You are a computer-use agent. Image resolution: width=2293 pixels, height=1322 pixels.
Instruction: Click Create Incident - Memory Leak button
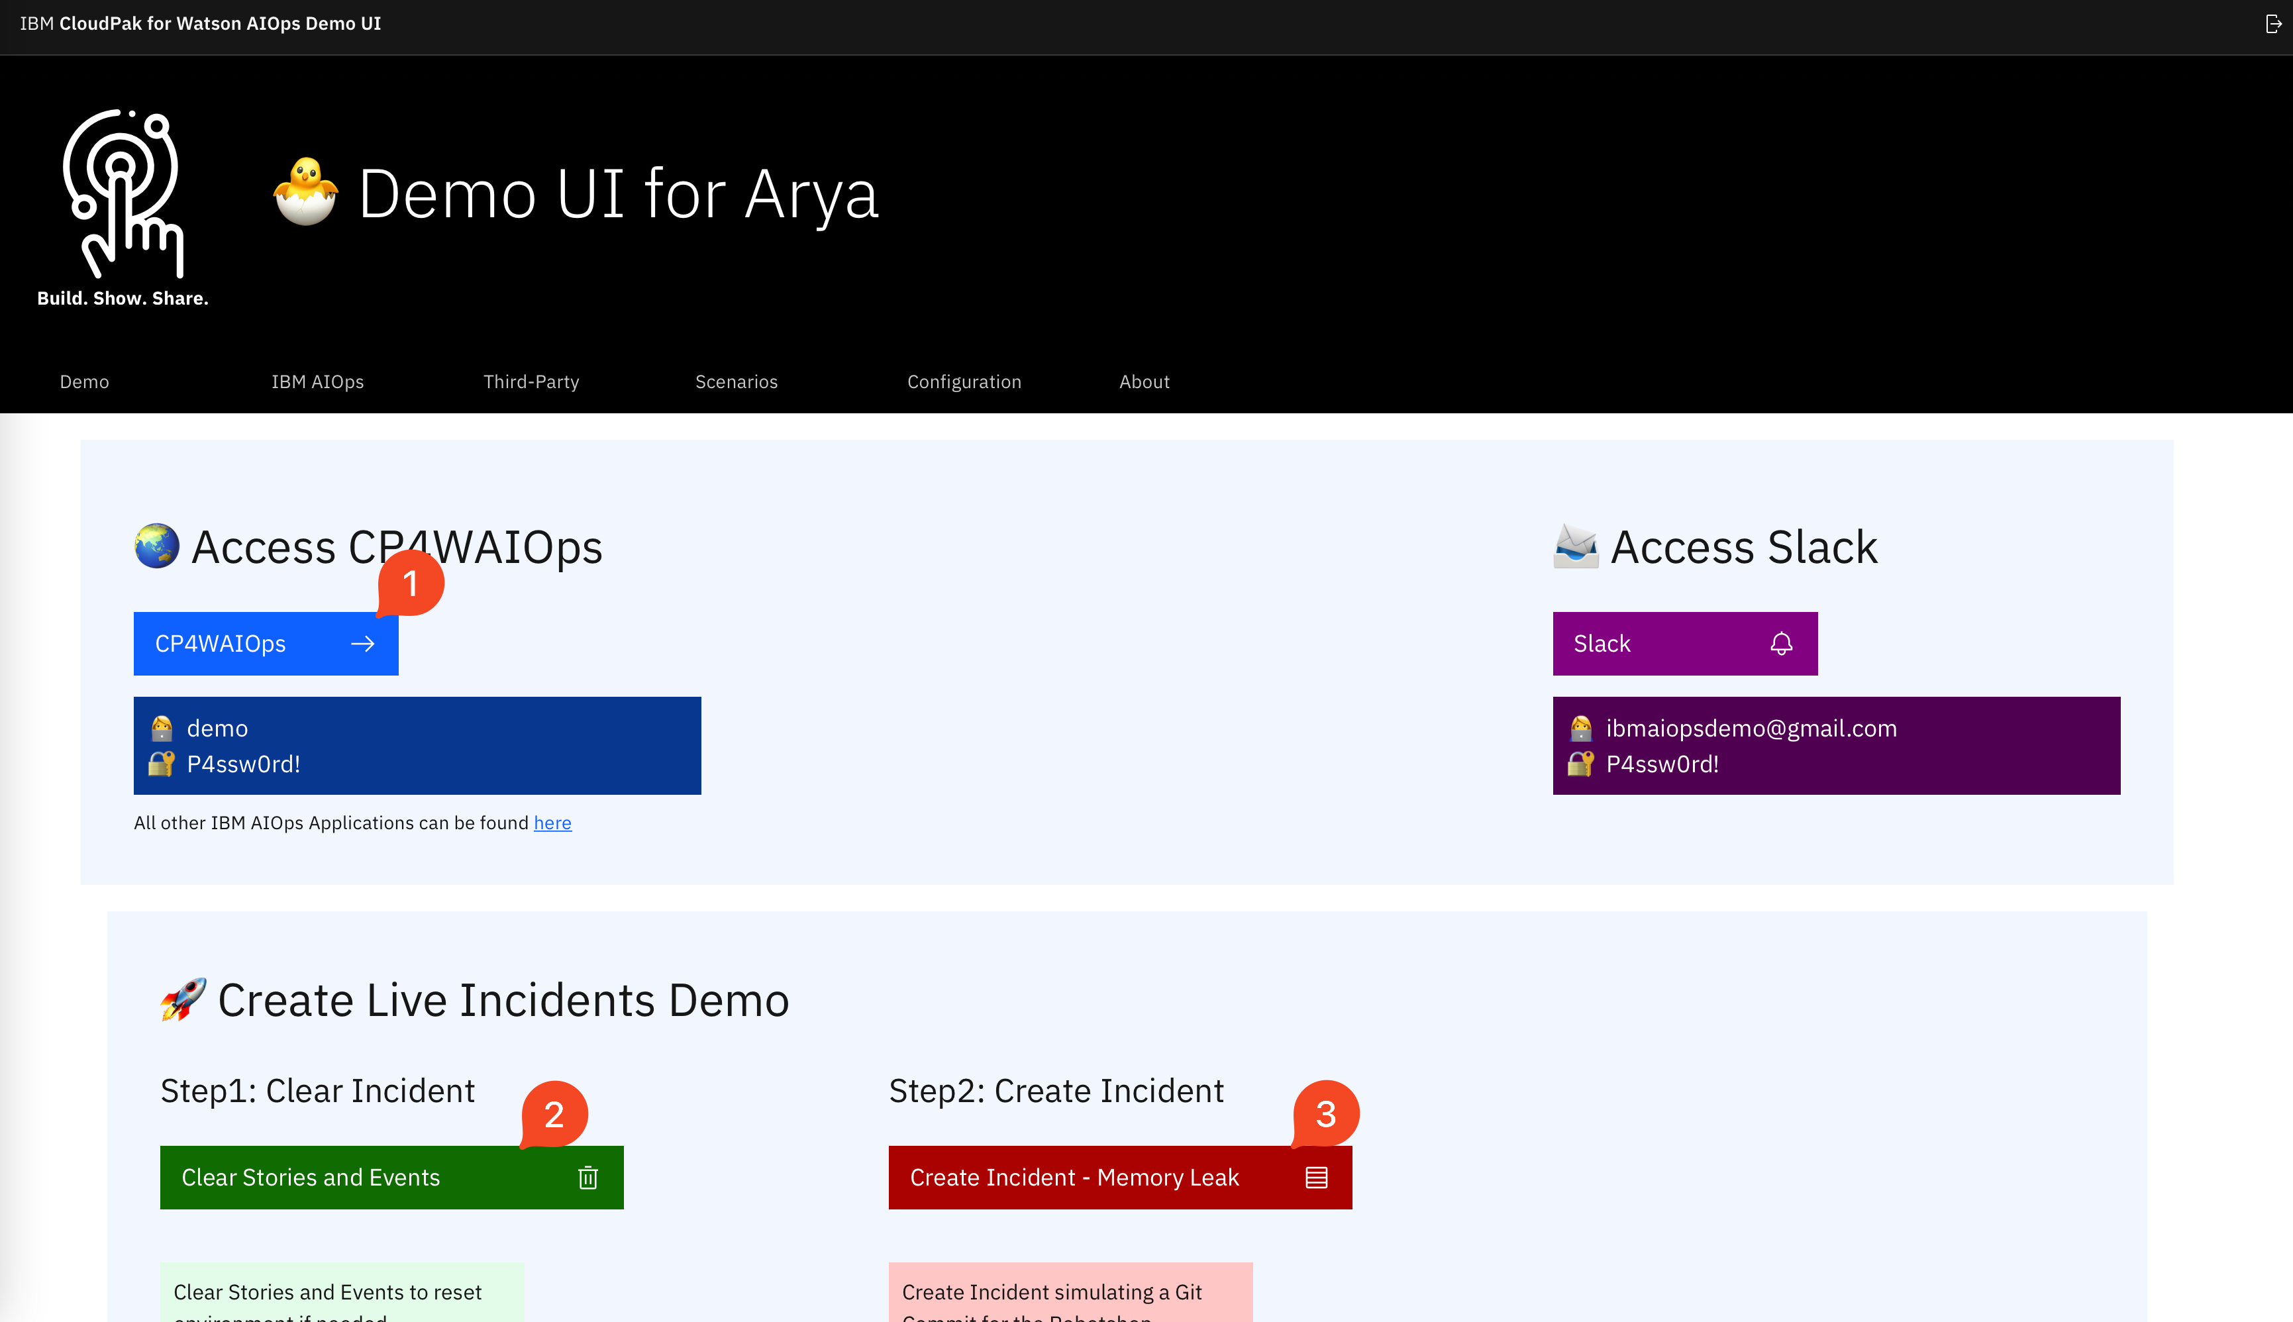(1120, 1178)
